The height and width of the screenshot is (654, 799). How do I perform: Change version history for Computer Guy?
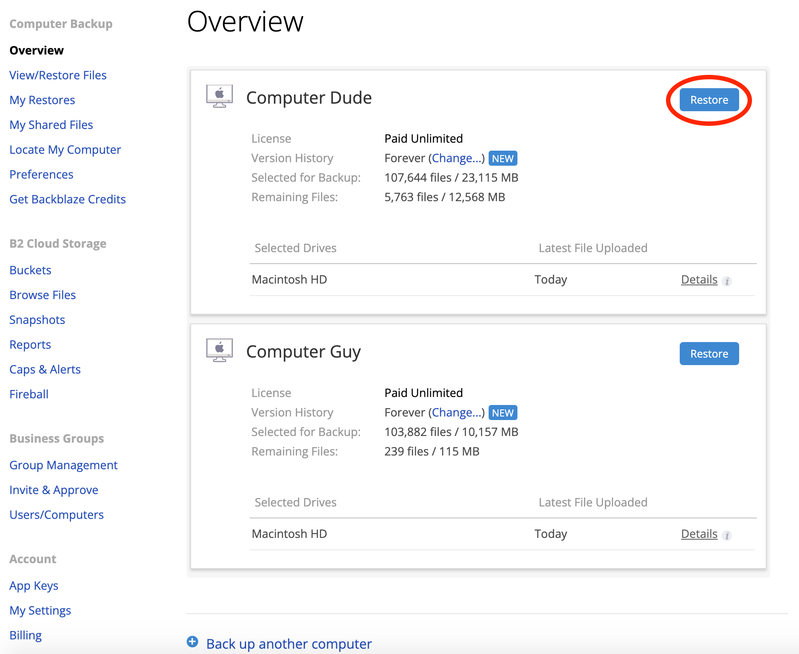457,413
